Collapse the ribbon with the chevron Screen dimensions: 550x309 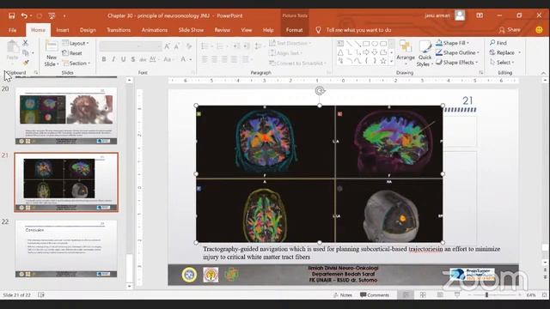(x=543, y=73)
